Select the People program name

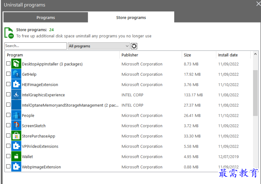[28, 116]
